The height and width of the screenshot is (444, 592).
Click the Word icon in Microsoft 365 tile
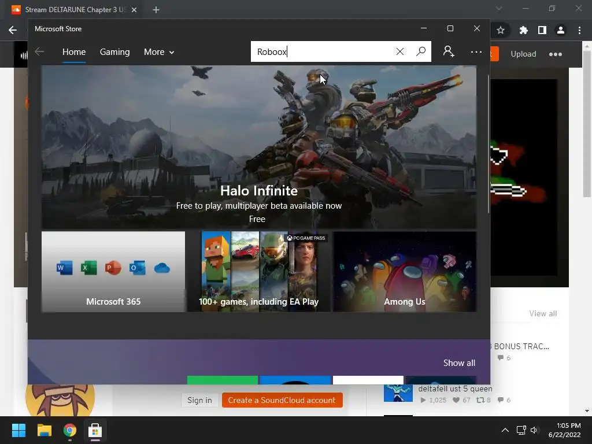pos(65,268)
